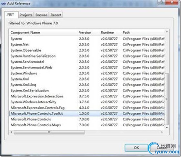Click the help question mark button

(x=162, y=2)
